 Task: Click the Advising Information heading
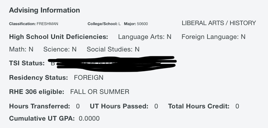coord(44,10)
